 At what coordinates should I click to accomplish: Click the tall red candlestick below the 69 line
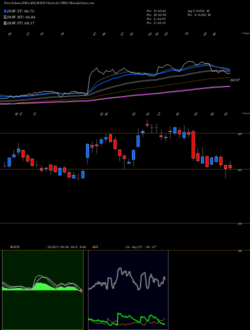point(193,145)
